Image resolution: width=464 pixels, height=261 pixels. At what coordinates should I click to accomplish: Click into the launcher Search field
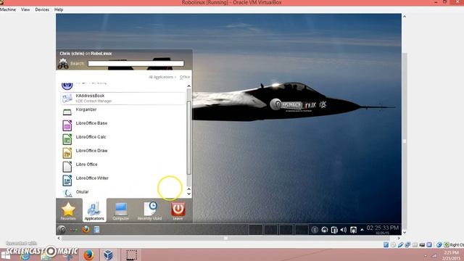pyautogui.click(x=136, y=63)
